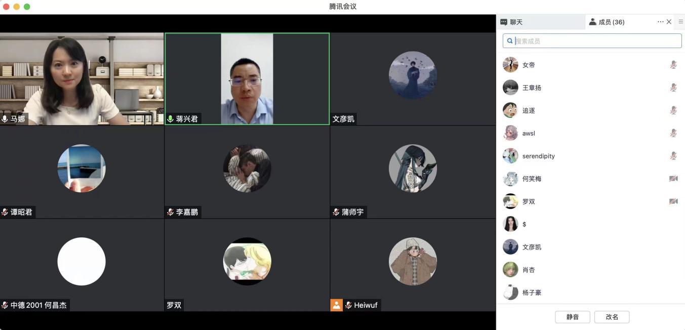Image resolution: width=685 pixels, height=330 pixels.
Task: Open the three-dot more options in members panel
Action: [x=660, y=22]
